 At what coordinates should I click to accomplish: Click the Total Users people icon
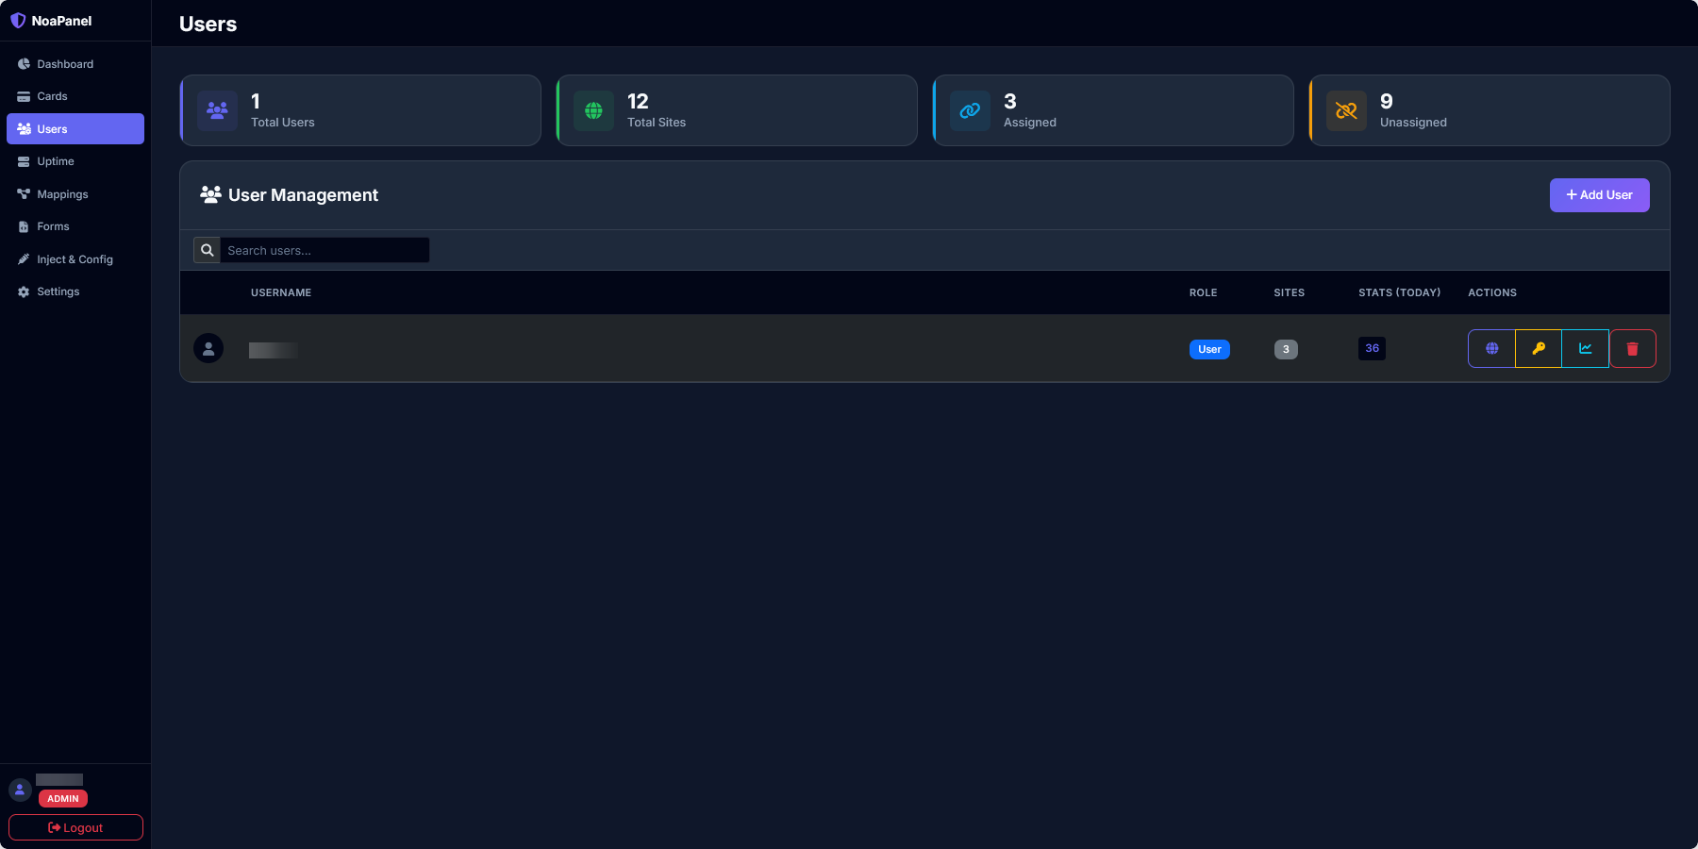217,110
